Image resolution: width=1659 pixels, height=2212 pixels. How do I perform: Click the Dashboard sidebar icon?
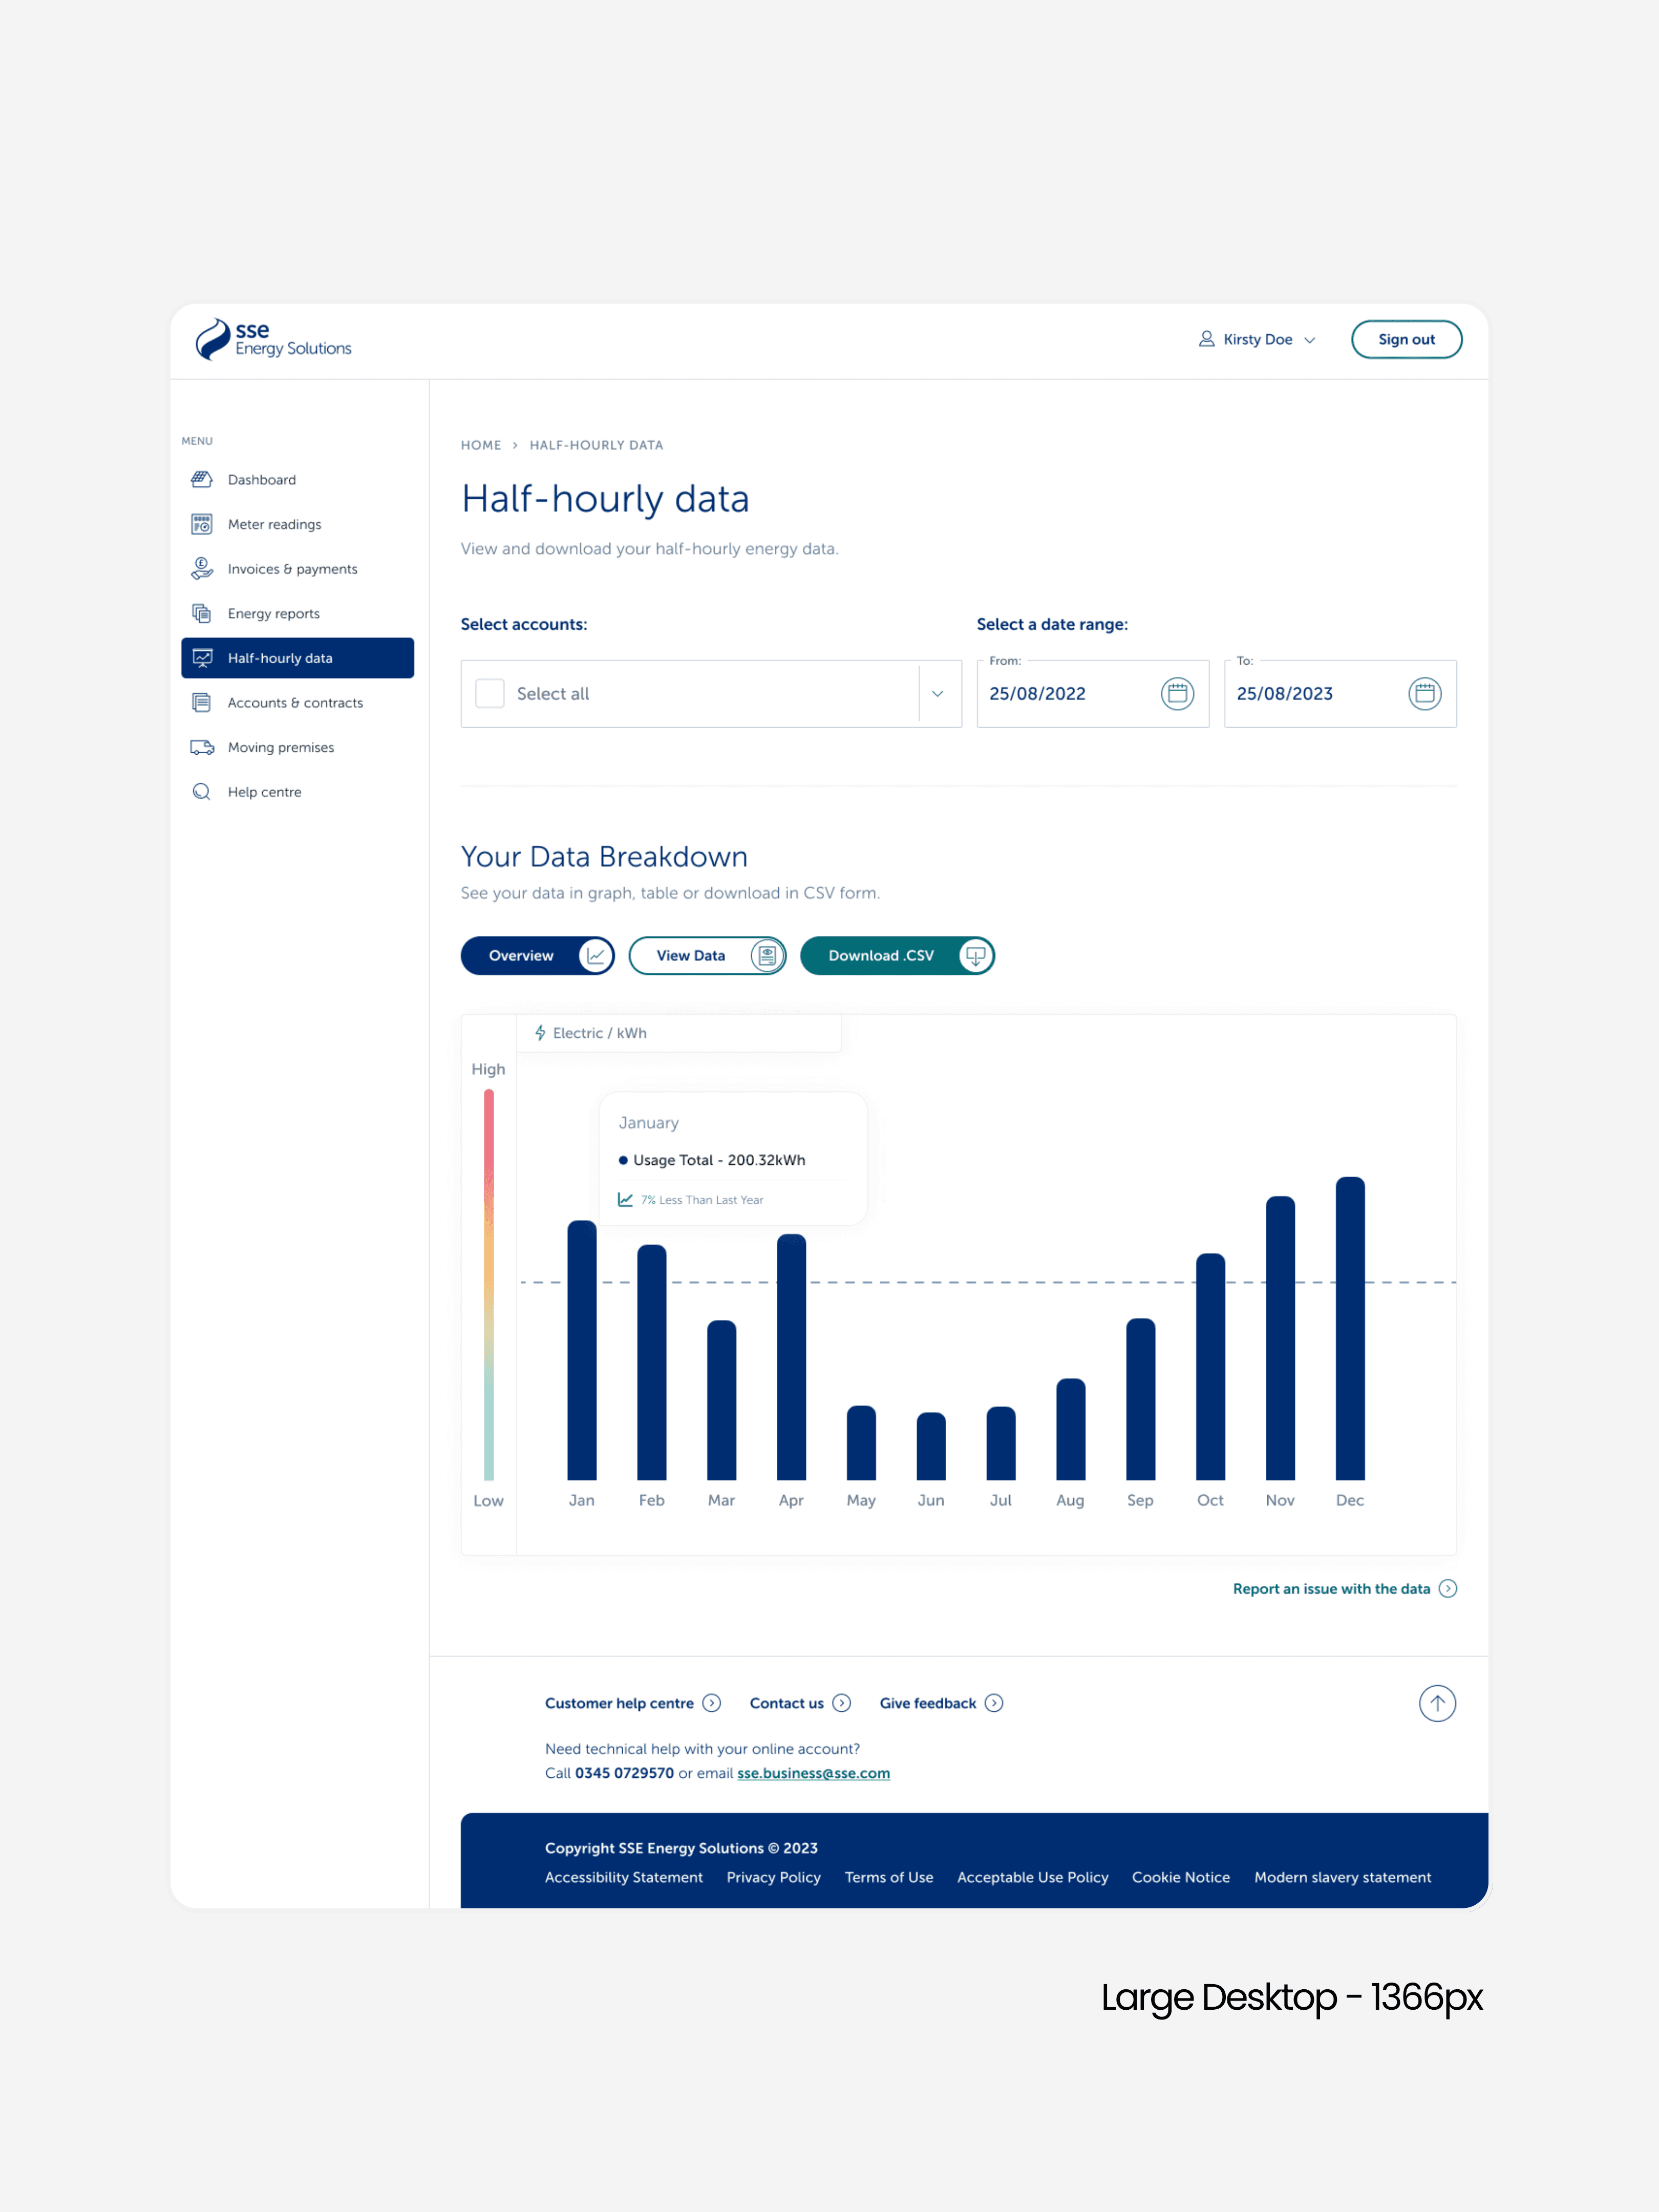[201, 479]
